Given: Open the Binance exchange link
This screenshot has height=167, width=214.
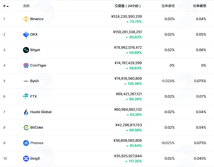Looking at the screenshot, I should coord(37,19).
